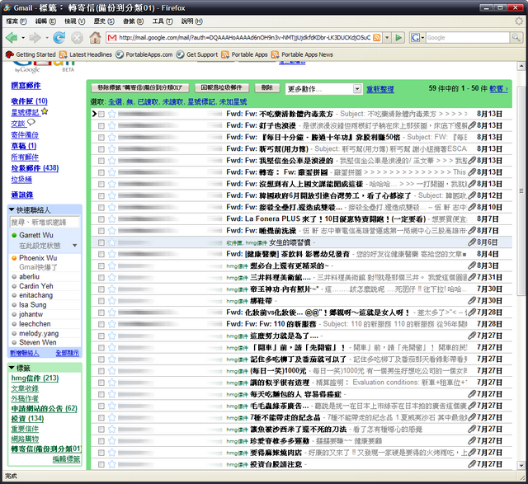Reload the page with the refresh icon
Screen dimensions: 528x484
(59, 38)
